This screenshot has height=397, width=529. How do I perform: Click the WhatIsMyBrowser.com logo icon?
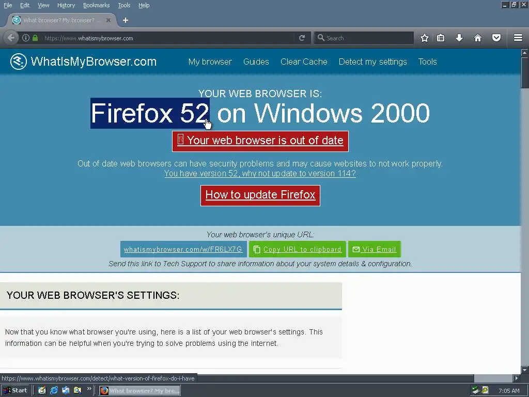click(19, 62)
